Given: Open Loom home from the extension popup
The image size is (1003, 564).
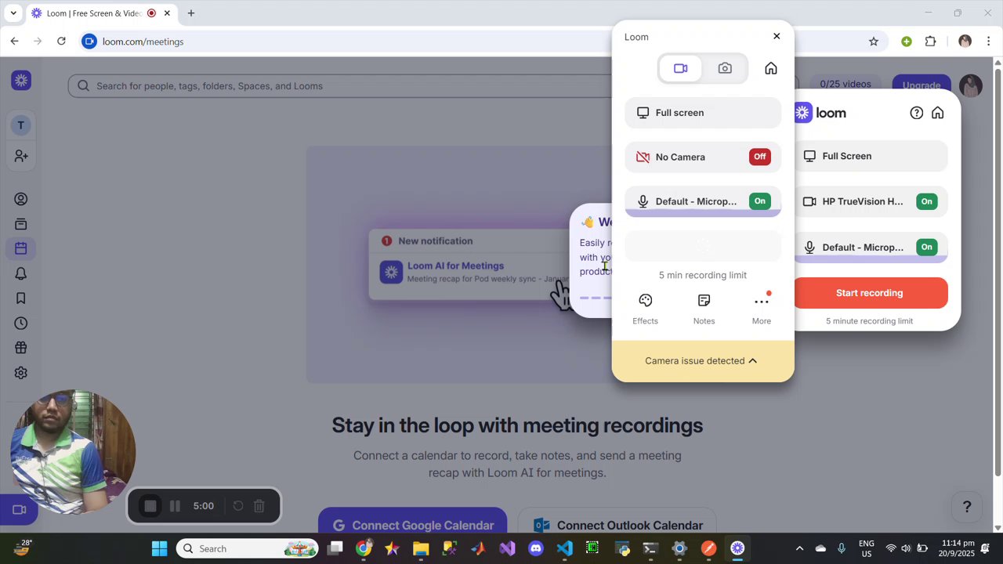Looking at the screenshot, I should point(771,69).
